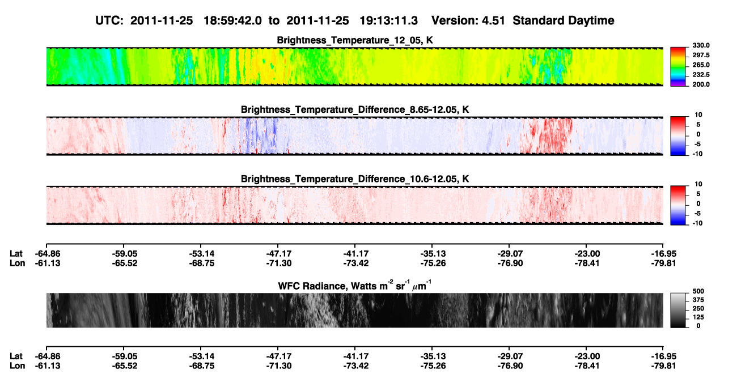Click longitude -61.13 beneath the WFC Radiance axis
The width and height of the screenshot is (737, 378).
click(x=46, y=366)
